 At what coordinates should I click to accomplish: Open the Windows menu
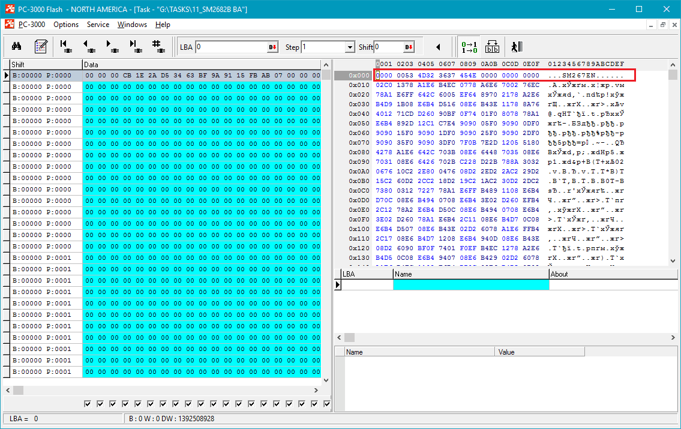coord(132,25)
